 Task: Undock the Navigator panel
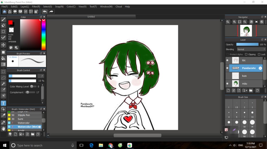pos(262,17)
